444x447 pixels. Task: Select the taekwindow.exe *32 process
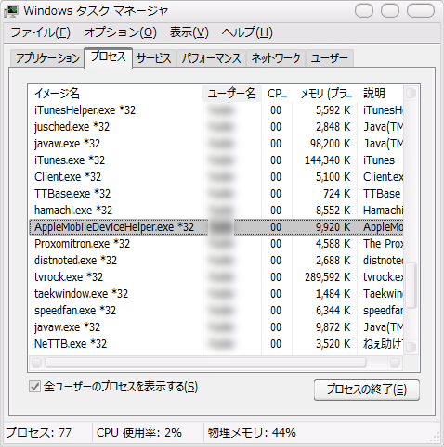[215, 294]
